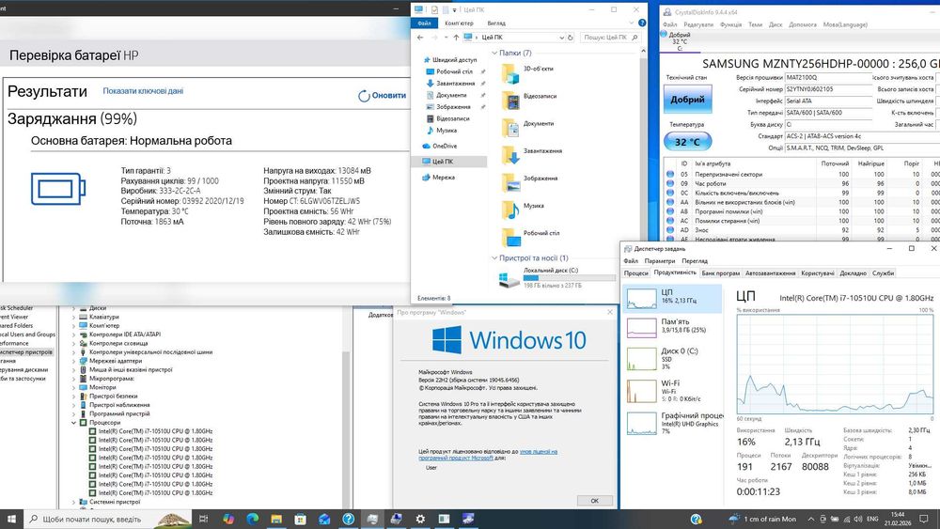Open the Функція menu in CrystalDiskInfo
This screenshot has height=529, width=940.
point(730,24)
